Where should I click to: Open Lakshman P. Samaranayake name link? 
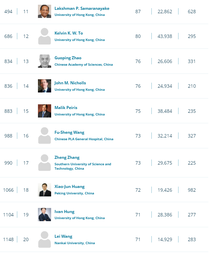coord(82,8)
